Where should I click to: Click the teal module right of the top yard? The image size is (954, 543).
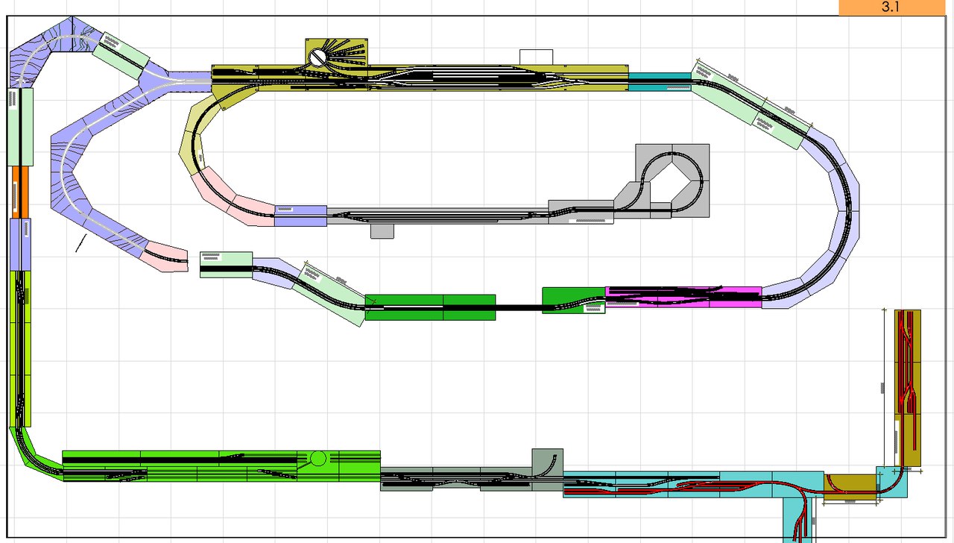pyautogui.click(x=659, y=81)
